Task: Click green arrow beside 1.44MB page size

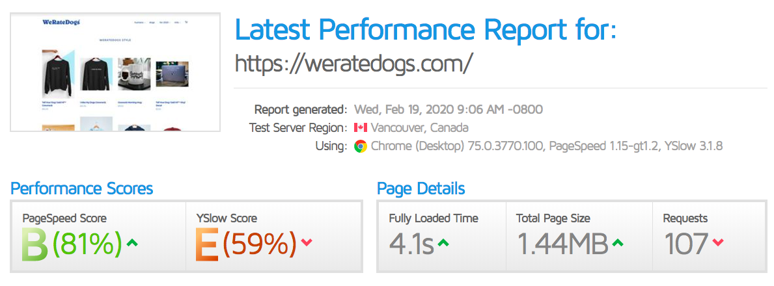Action: pyautogui.click(x=618, y=243)
